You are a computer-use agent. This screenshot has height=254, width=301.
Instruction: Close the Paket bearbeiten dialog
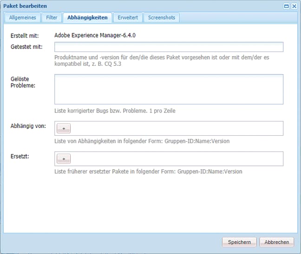click(x=294, y=6)
